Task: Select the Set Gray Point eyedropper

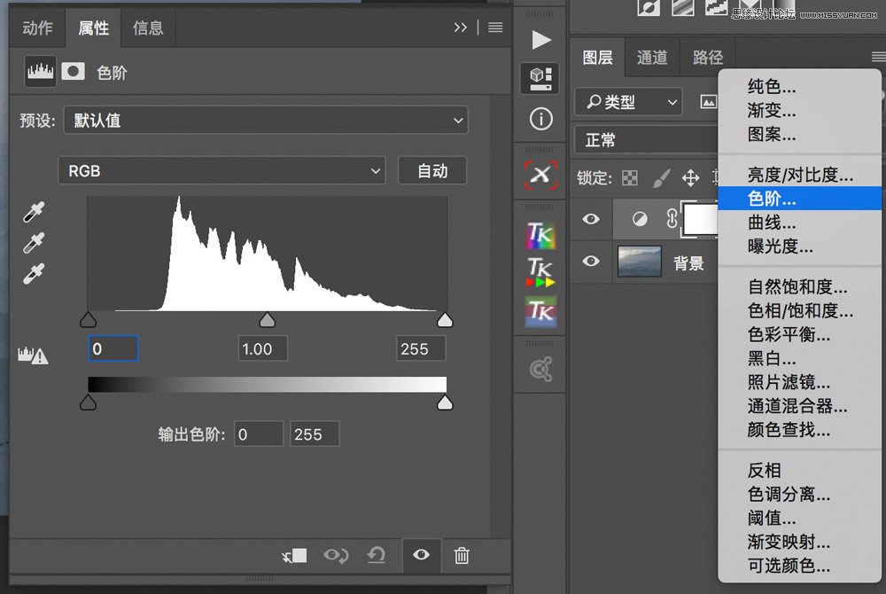Action: point(33,244)
